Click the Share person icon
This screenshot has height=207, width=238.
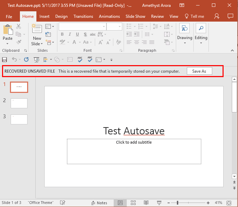click(x=217, y=16)
